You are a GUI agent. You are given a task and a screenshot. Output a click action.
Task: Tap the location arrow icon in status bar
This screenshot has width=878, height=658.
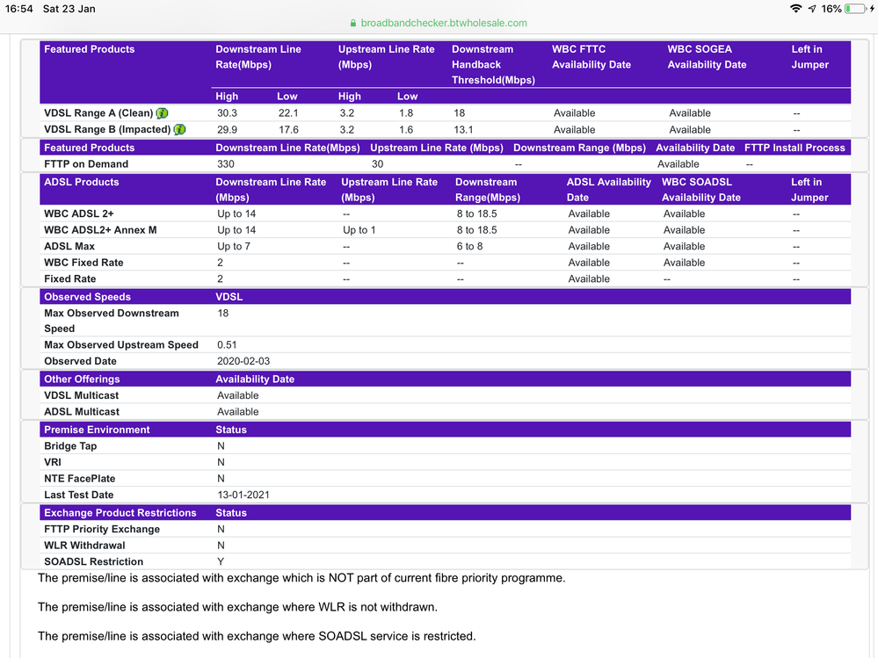pyautogui.click(x=811, y=9)
